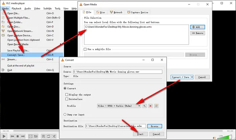Switch to the Disc tab

(x=101, y=12)
